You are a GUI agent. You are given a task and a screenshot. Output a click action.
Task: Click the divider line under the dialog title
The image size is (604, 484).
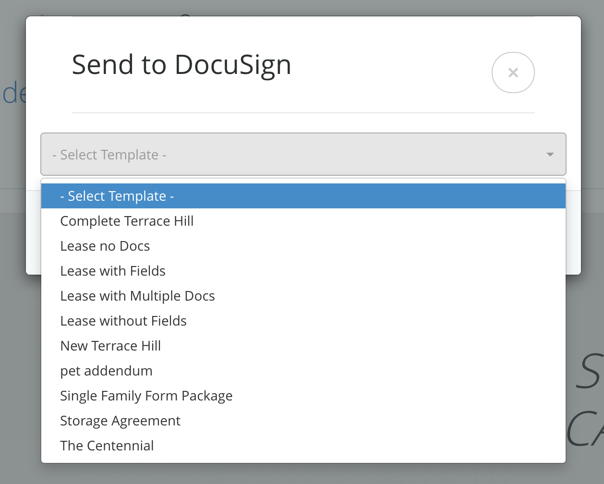[303, 113]
